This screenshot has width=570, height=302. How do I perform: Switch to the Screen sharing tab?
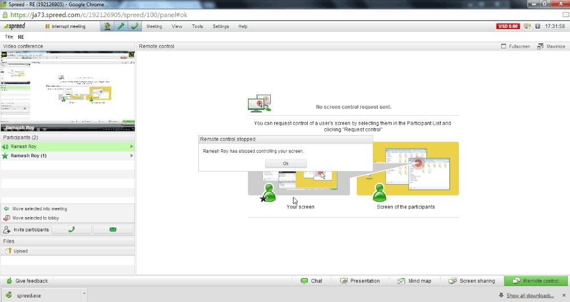[472, 281]
